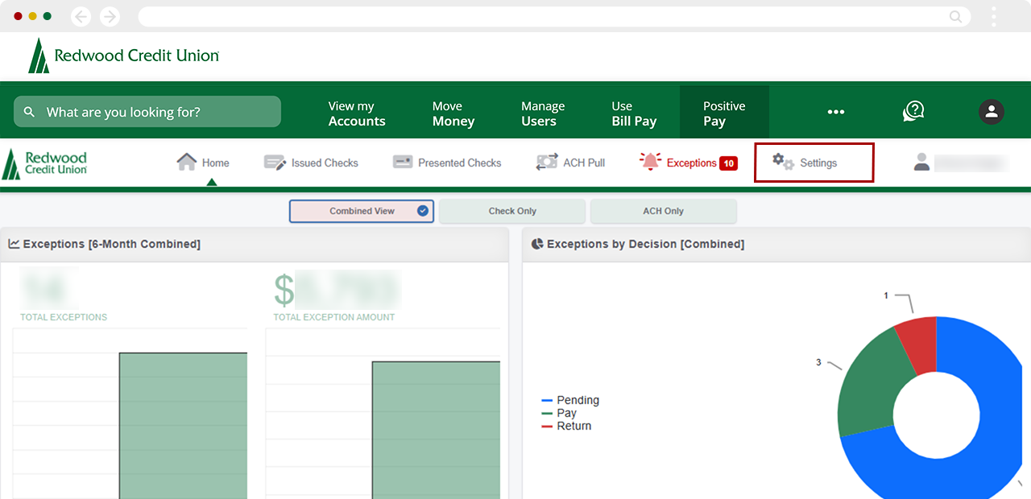Viewport: 1031px width, 499px height.
Task: Click the browser back arrow
Action: point(81,16)
